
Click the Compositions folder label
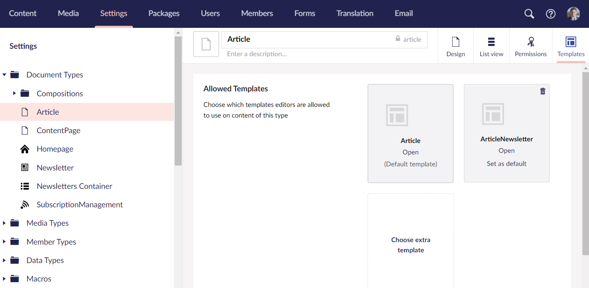click(60, 93)
